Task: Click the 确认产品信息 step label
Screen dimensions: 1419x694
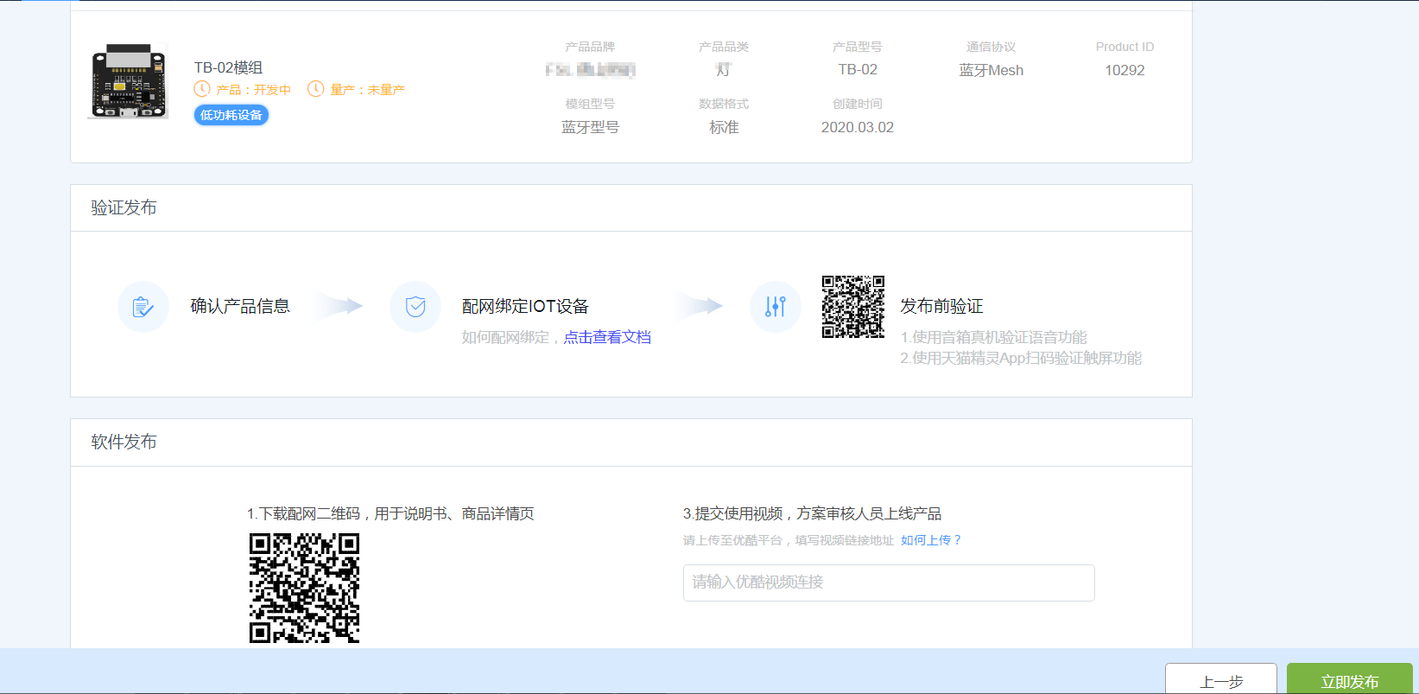Action: pyautogui.click(x=240, y=306)
